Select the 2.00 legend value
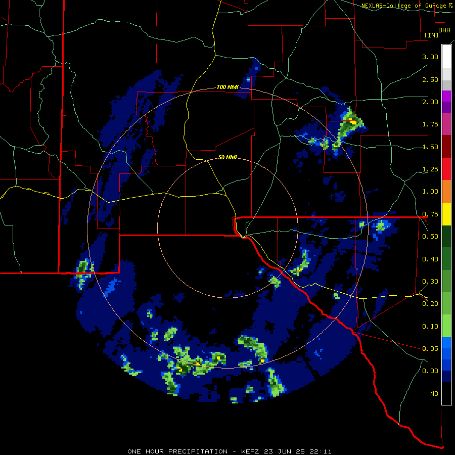This screenshot has width=455, height=455. 430,102
